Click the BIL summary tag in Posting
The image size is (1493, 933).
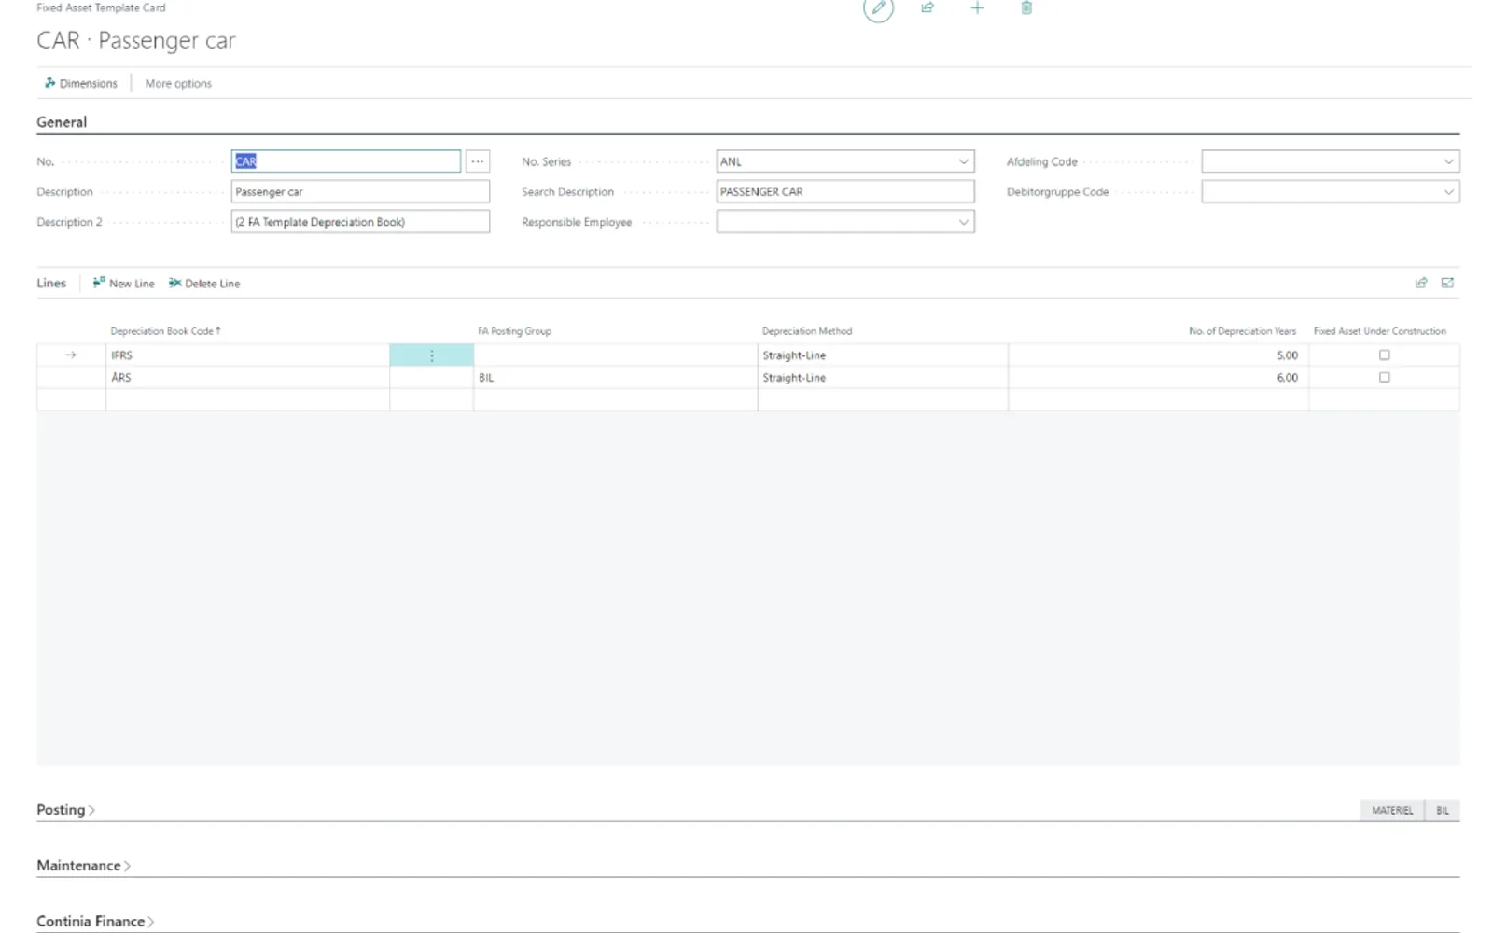tap(1443, 811)
